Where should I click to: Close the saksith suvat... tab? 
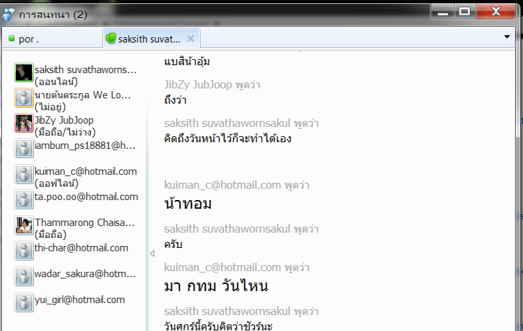click(x=191, y=39)
